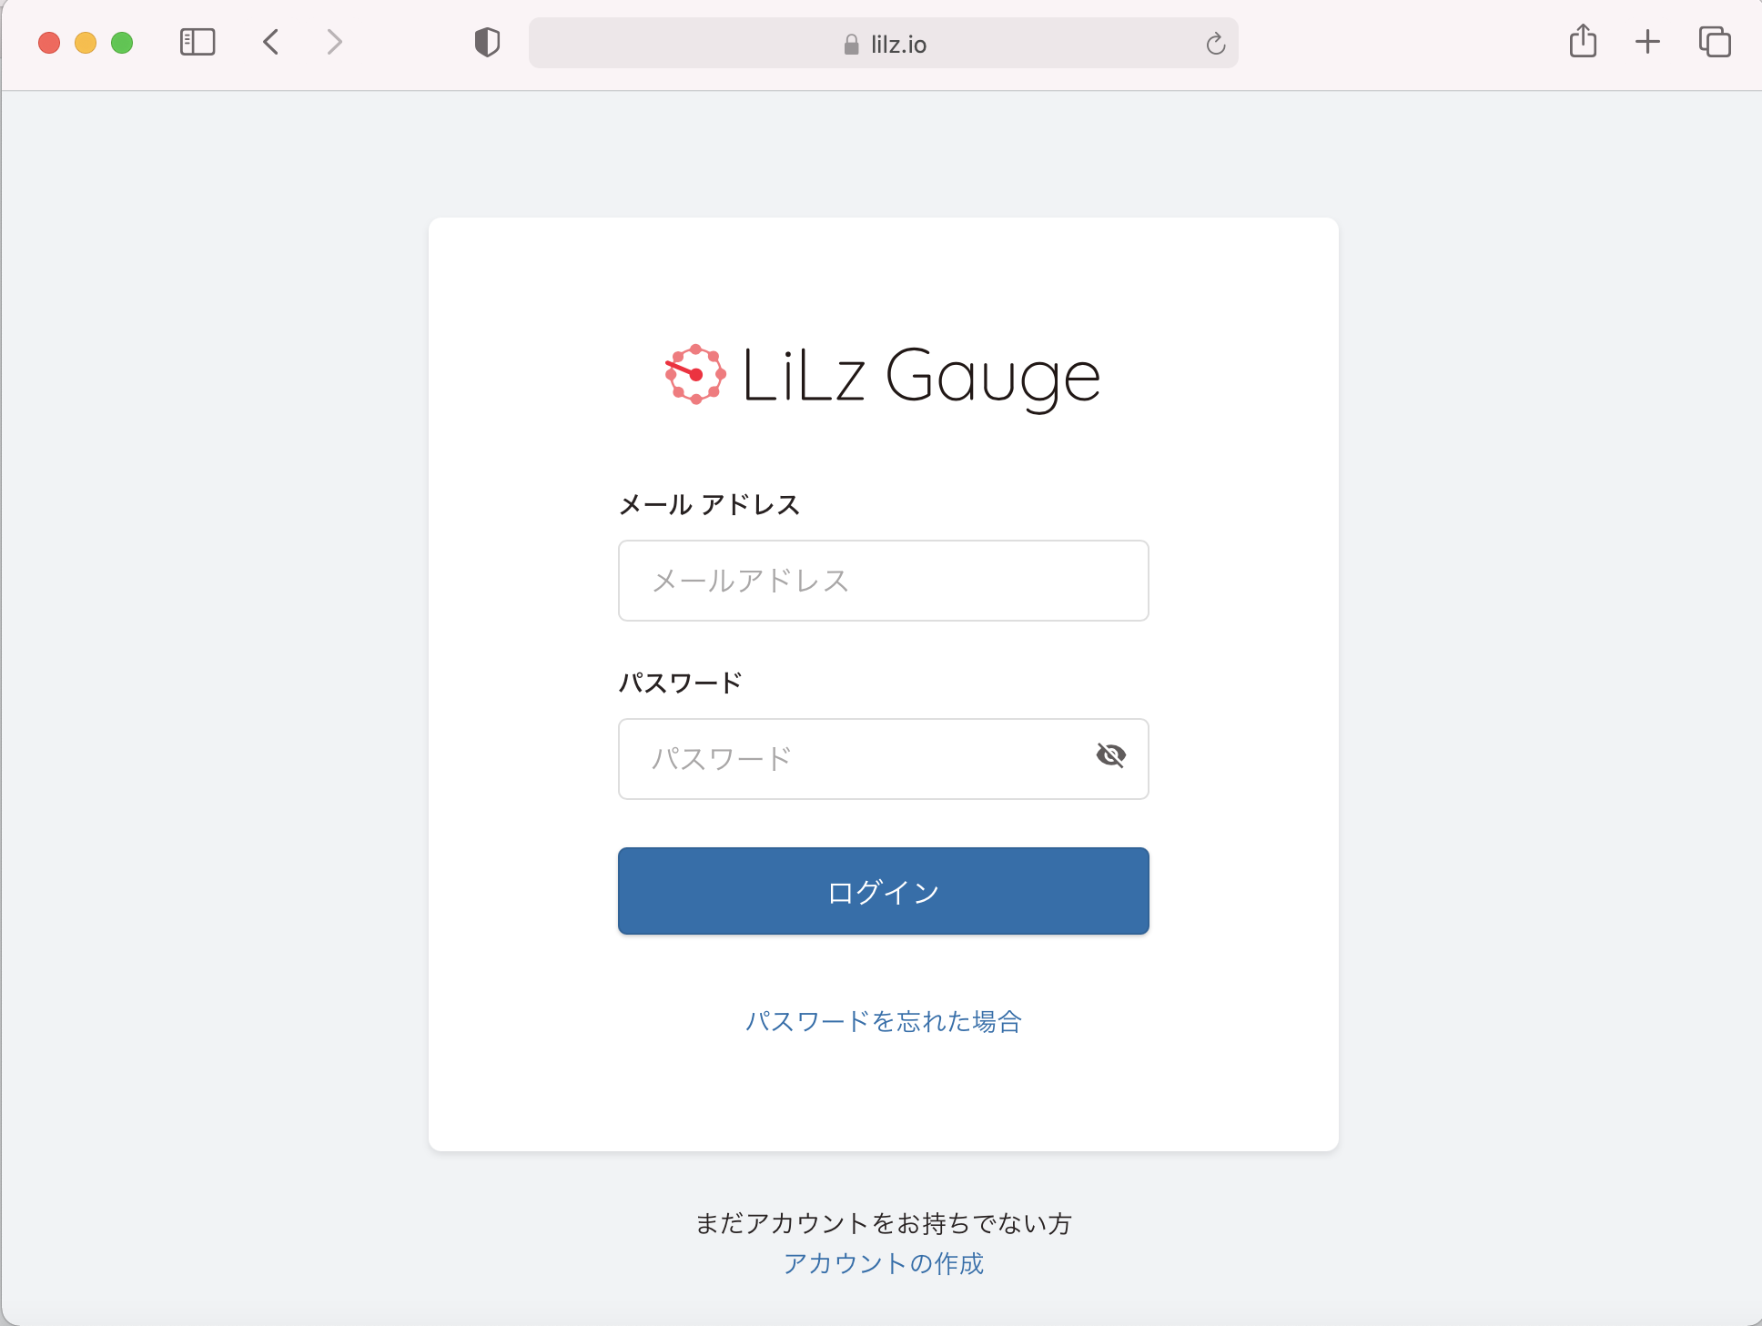
Task: Open アカウントの作成 to register
Action: point(882,1263)
